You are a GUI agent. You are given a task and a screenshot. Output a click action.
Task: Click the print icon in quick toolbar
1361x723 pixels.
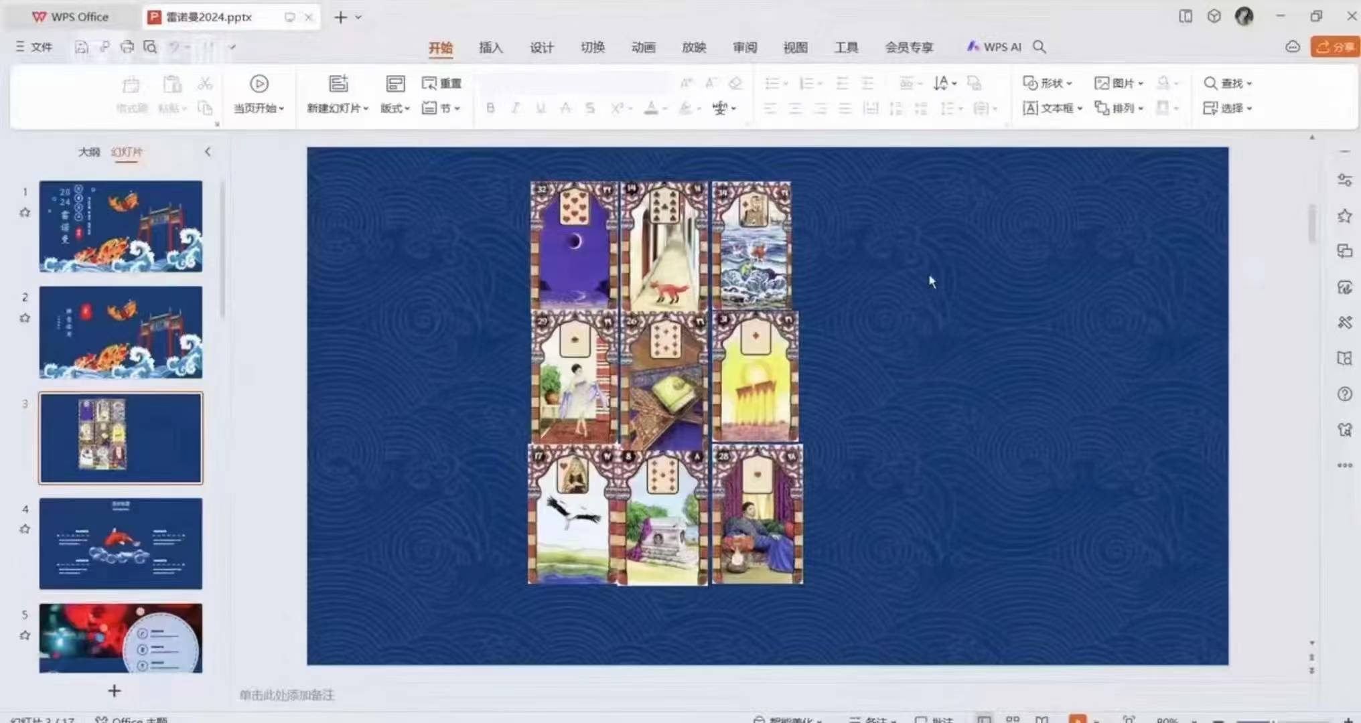click(x=127, y=47)
